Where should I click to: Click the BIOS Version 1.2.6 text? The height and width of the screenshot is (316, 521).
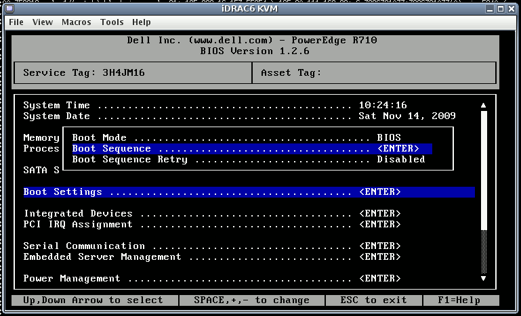pyautogui.click(x=255, y=51)
